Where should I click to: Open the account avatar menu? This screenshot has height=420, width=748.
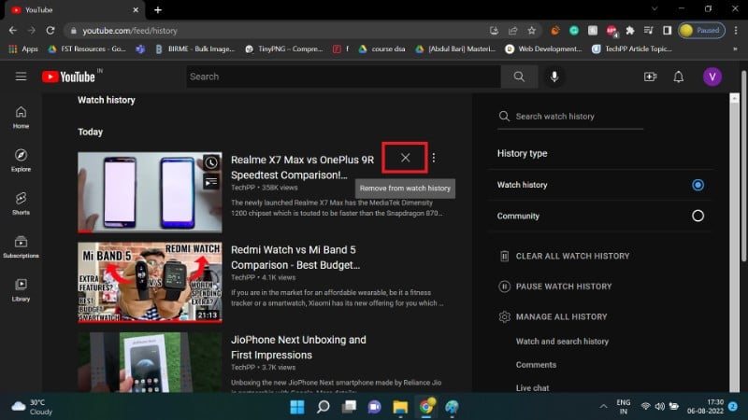(712, 77)
